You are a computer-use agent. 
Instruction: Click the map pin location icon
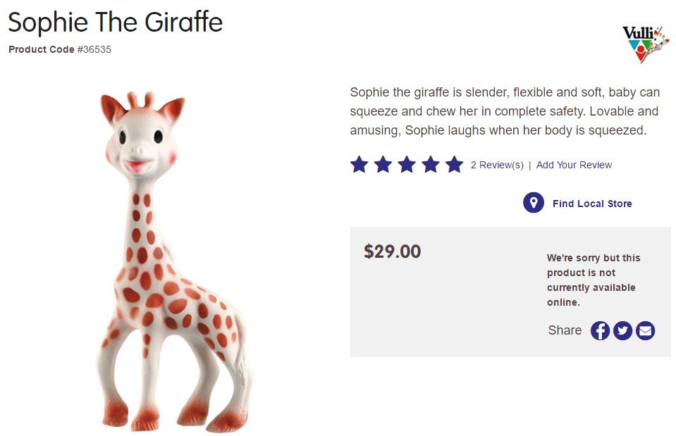pyautogui.click(x=534, y=203)
